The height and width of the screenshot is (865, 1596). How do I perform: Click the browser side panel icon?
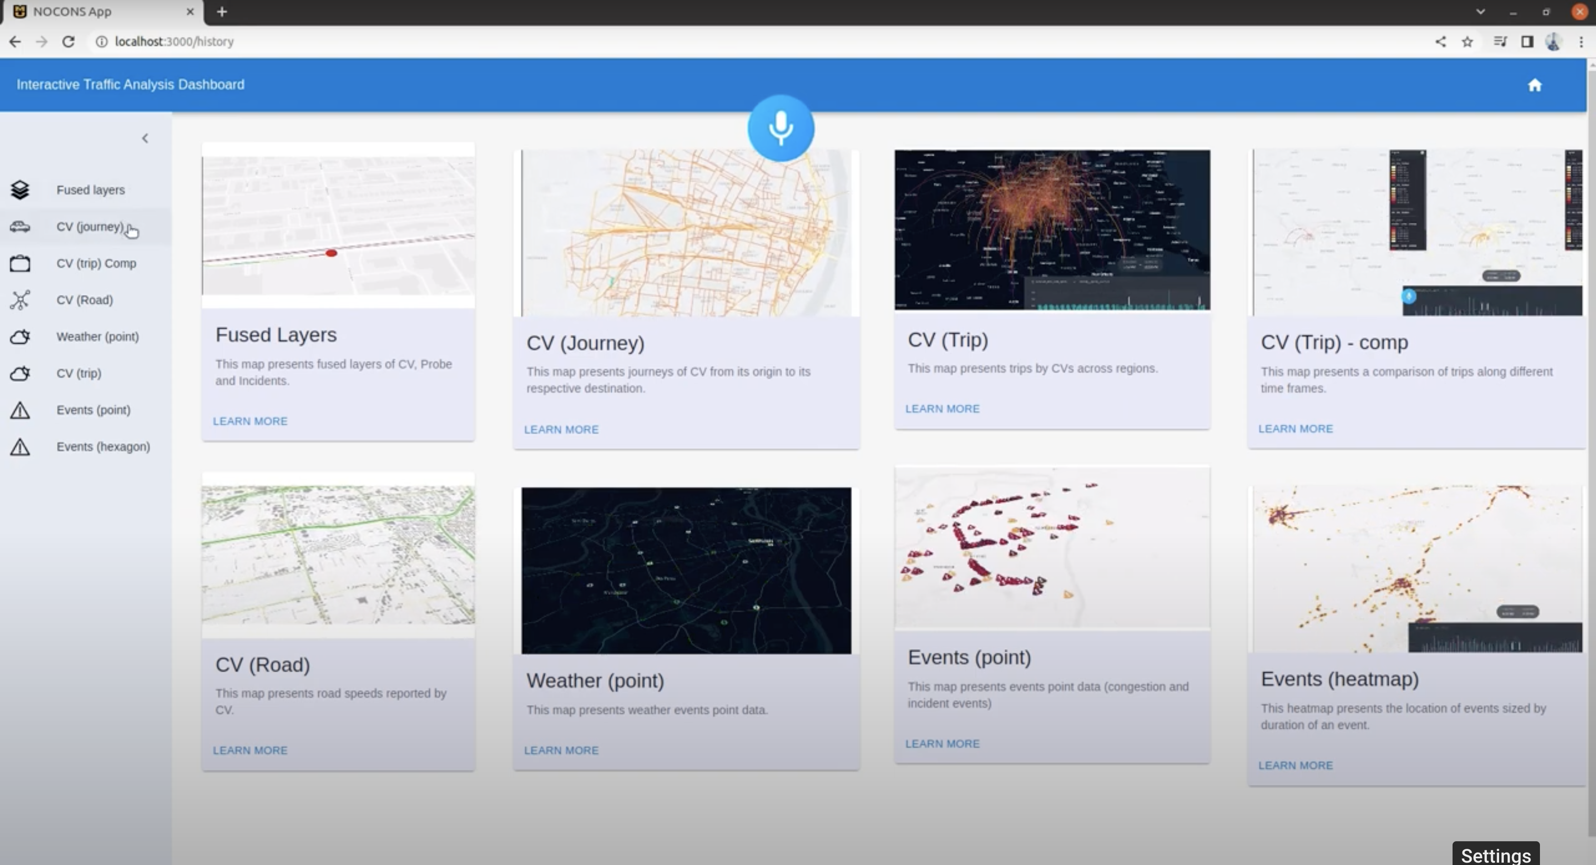1527,41
